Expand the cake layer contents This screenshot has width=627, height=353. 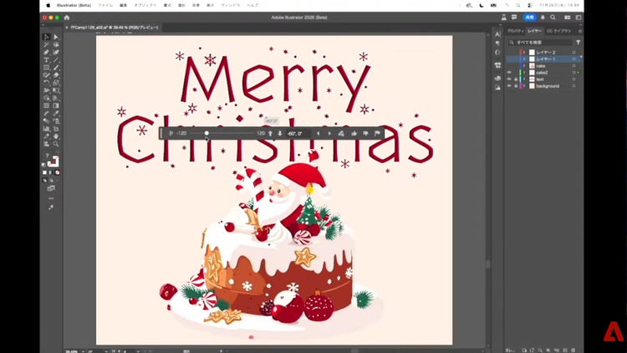tap(524, 65)
